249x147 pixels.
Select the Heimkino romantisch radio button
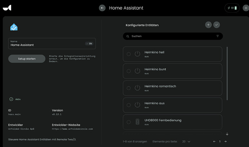[129, 88]
